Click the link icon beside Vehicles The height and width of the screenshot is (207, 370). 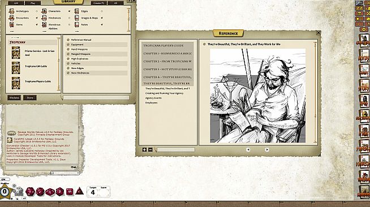pyautogui.click(x=68, y=63)
